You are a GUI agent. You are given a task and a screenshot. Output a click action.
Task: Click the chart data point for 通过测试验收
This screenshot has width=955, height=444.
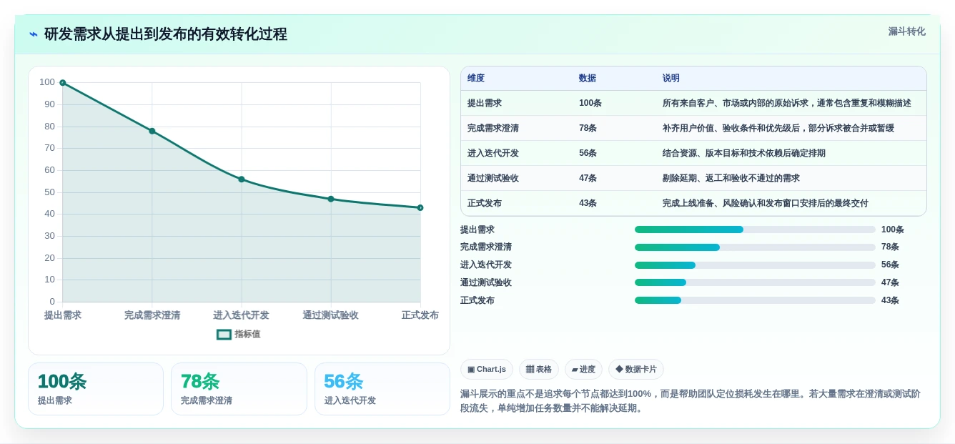331,199
